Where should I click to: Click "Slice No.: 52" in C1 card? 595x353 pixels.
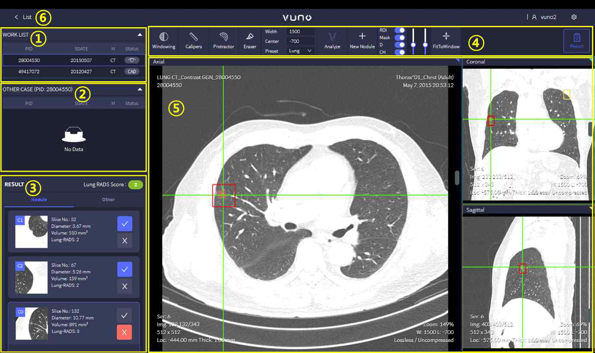click(x=64, y=219)
